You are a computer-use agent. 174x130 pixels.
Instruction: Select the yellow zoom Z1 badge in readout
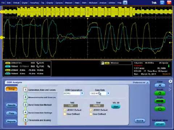(x=8, y=70)
